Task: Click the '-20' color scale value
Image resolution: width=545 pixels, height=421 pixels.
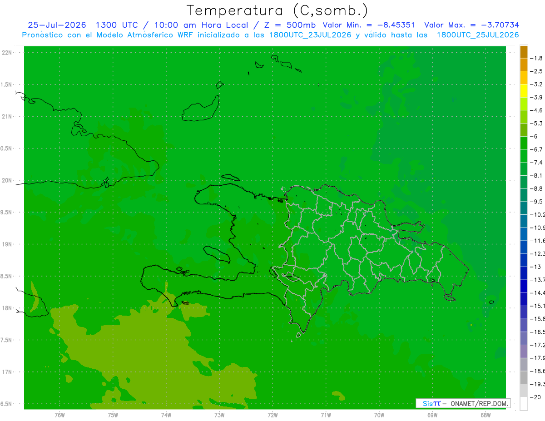Action: [535, 397]
